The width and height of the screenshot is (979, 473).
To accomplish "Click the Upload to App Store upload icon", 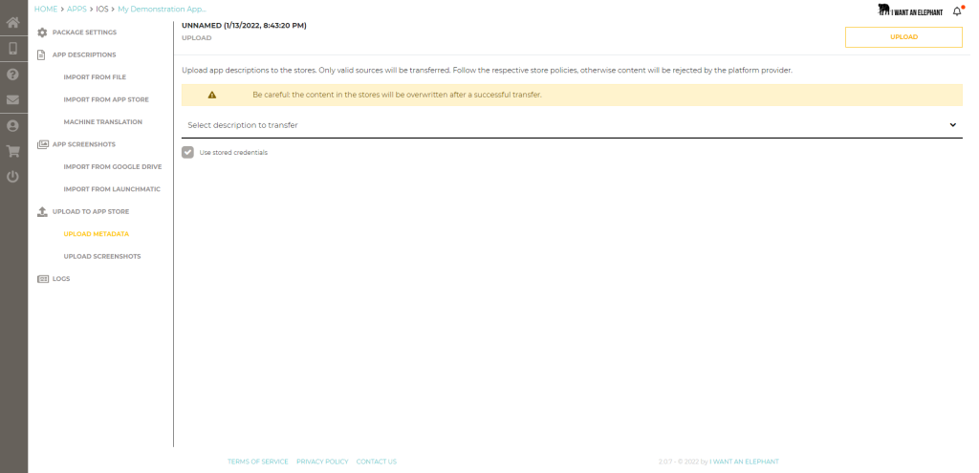I will pos(42,211).
